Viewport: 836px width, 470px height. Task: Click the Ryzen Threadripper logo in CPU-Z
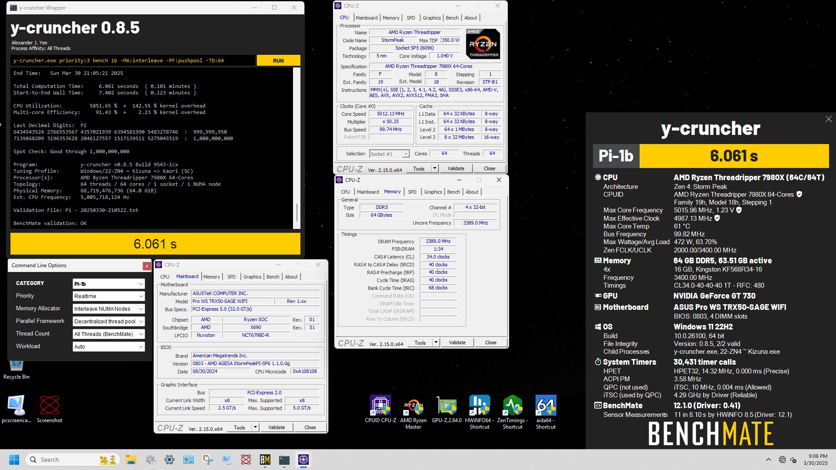tap(483, 44)
